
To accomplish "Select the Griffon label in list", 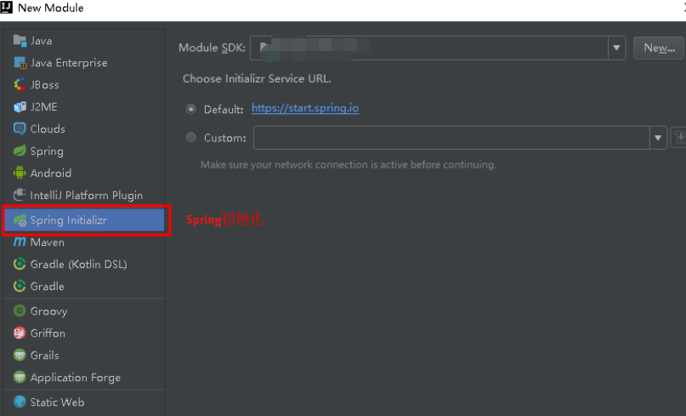I will click(48, 333).
